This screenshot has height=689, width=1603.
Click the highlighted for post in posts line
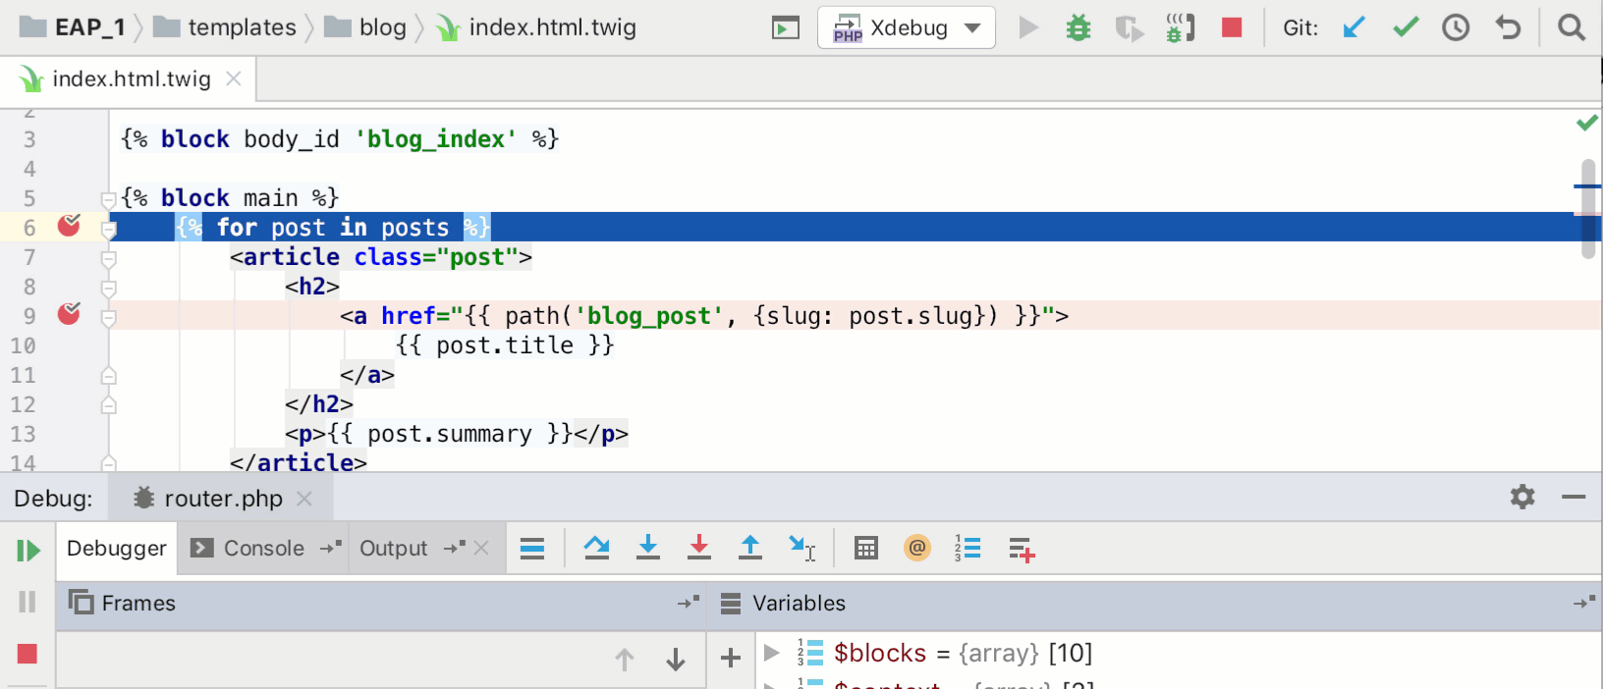tap(856, 227)
